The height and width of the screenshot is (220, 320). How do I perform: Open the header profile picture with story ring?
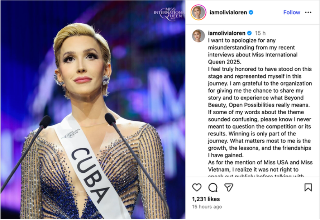point(198,13)
